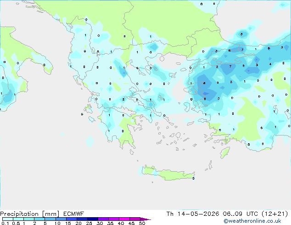Click the 'Th' weekday abbreviation
The width and height of the screenshot is (291, 225).
(x=170, y=214)
